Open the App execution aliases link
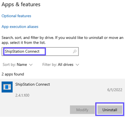Viewport: 125px width, 117px height. [x=20, y=27]
